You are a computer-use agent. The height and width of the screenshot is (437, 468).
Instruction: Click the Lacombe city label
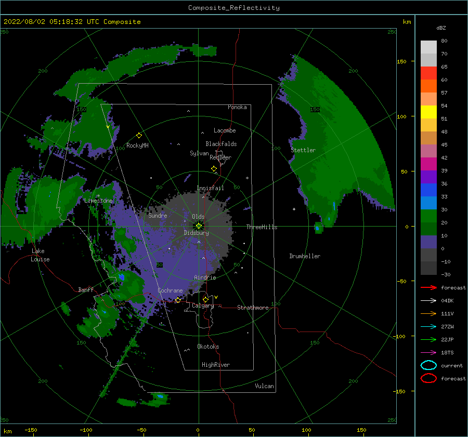[225, 130]
